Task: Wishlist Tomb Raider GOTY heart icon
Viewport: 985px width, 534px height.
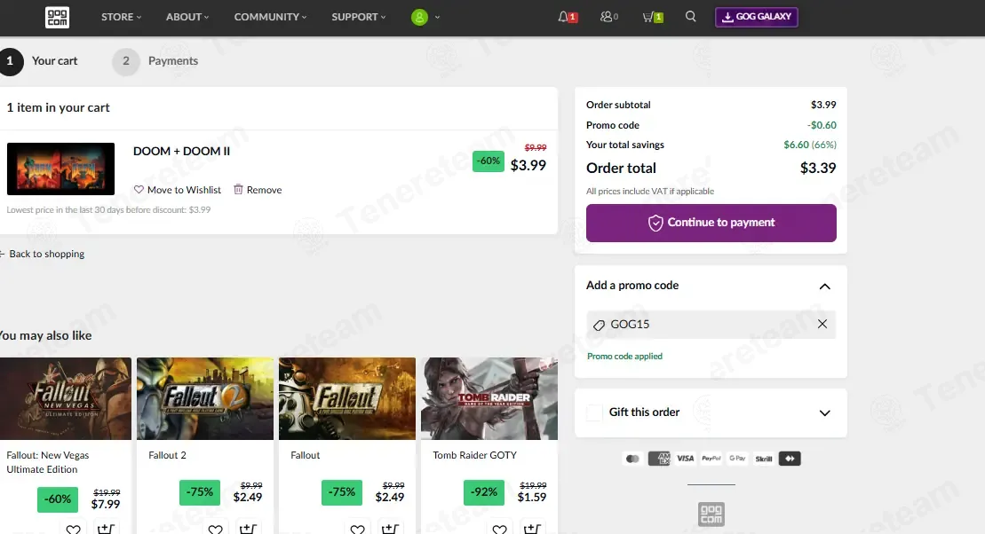Action: point(499,529)
